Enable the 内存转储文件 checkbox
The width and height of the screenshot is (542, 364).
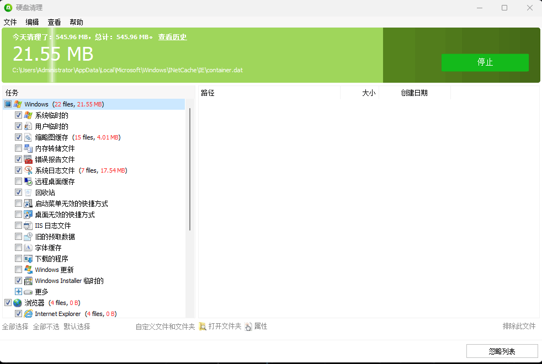[x=18, y=148]
